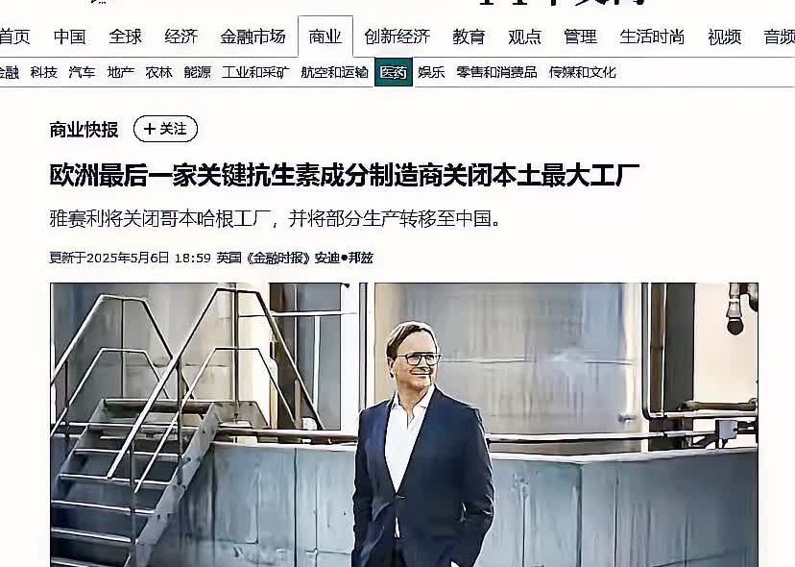The height and width of the screenshot is (567, 795).
Task: Select the highlighted 医药 sub-category
Action: pos(394,72)
